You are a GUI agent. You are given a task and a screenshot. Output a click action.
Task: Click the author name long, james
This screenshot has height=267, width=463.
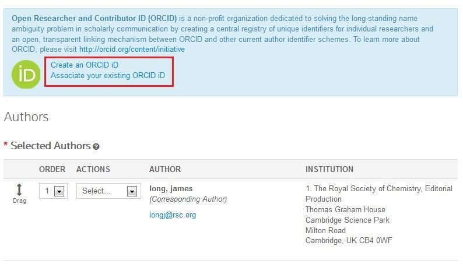[171, 189]
